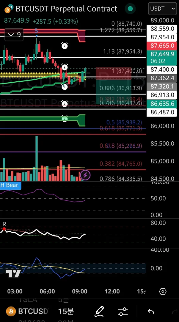Click the green 87,649.9 current price label
The width and height of the screenshot is (179, 322).
[162, 58]
